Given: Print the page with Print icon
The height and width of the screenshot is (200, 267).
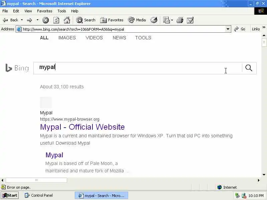Looking at the screenshot, I should tap(180, 20).
